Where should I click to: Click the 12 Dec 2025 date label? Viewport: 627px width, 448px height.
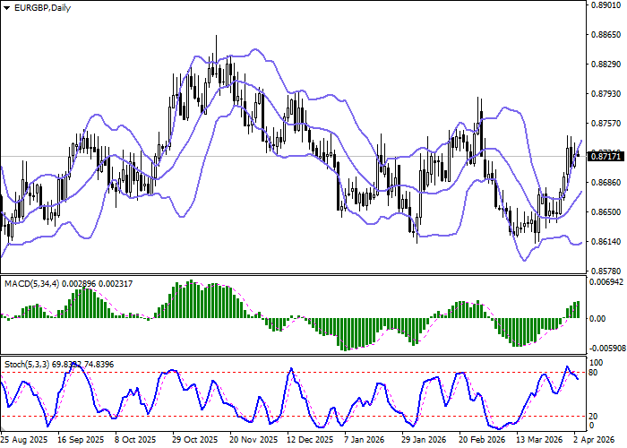(x=309, y=440)
